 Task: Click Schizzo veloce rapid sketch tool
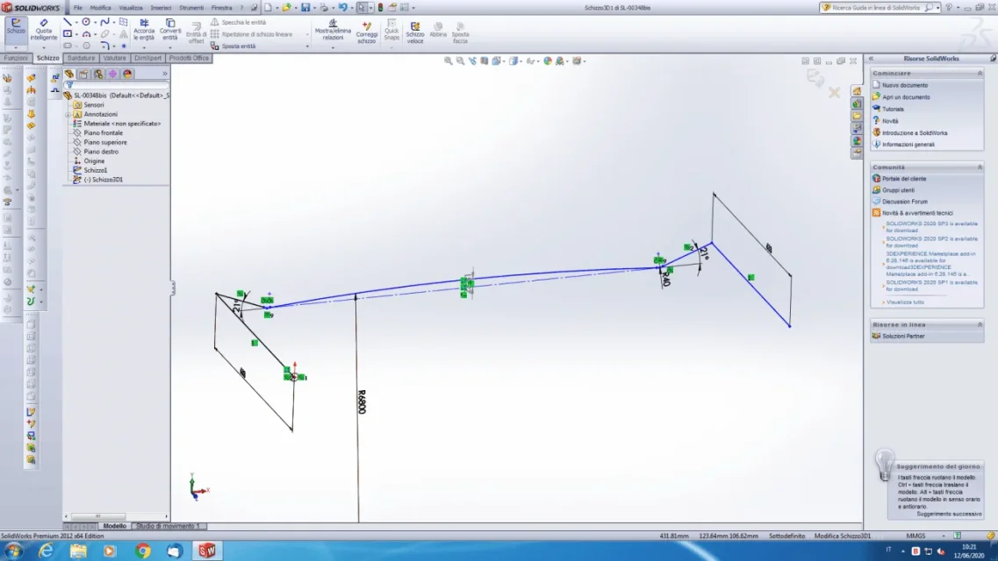coord(415,32)
